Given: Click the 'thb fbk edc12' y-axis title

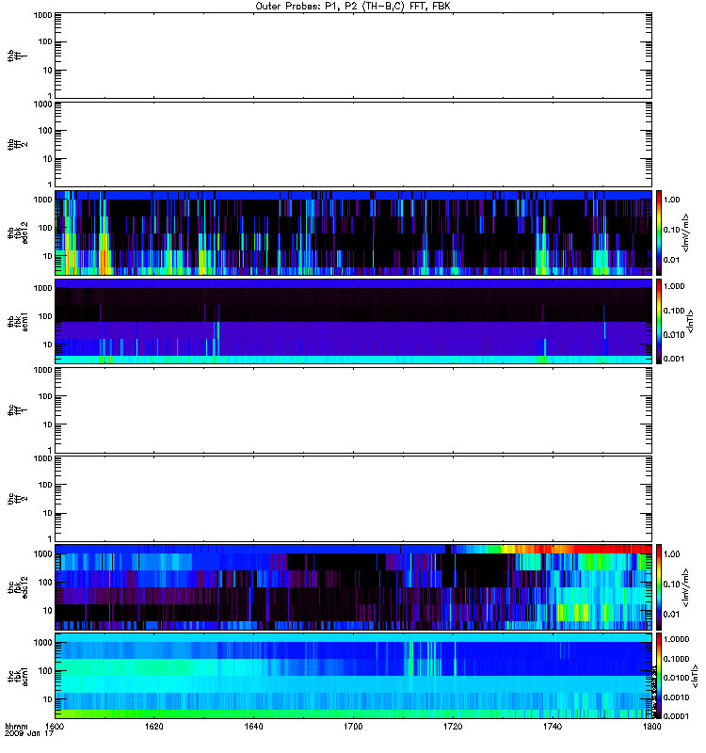Looking at the screenshot, I should (x=18, y=232).
